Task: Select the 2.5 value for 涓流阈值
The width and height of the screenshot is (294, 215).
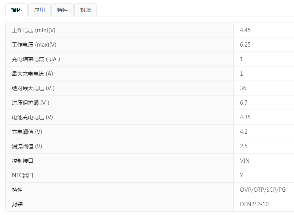Action: [x=244, y=146]
